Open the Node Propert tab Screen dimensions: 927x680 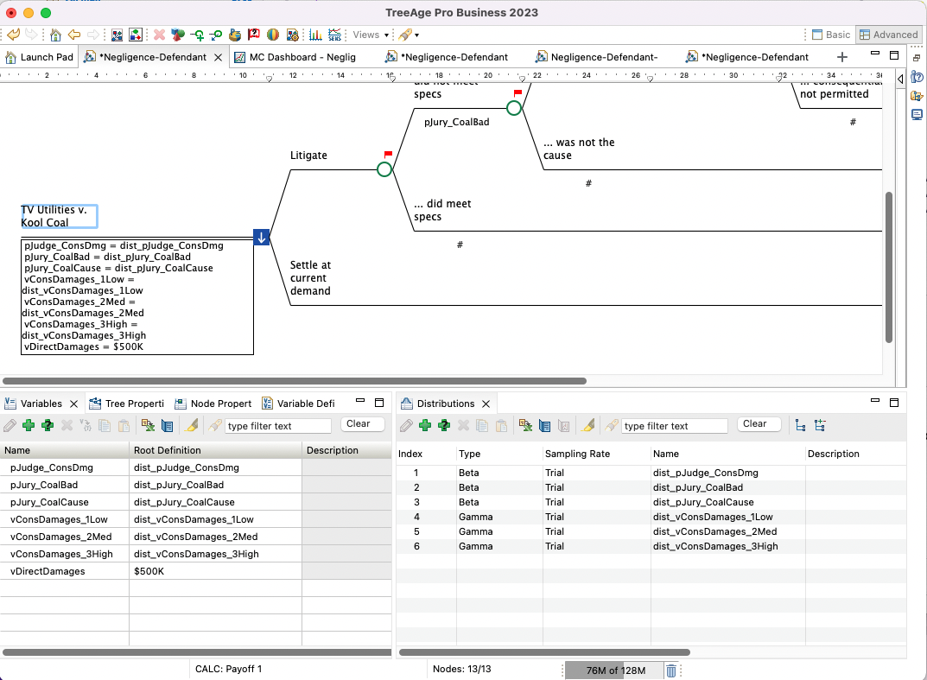(213, 404)
